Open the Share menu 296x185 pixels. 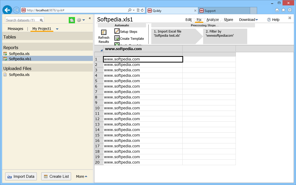(228, 20)
